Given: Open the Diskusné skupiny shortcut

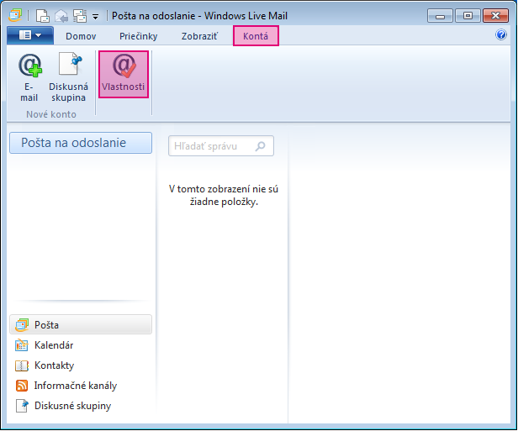Looking at the screenshot, I should click(x=81, y=406).
